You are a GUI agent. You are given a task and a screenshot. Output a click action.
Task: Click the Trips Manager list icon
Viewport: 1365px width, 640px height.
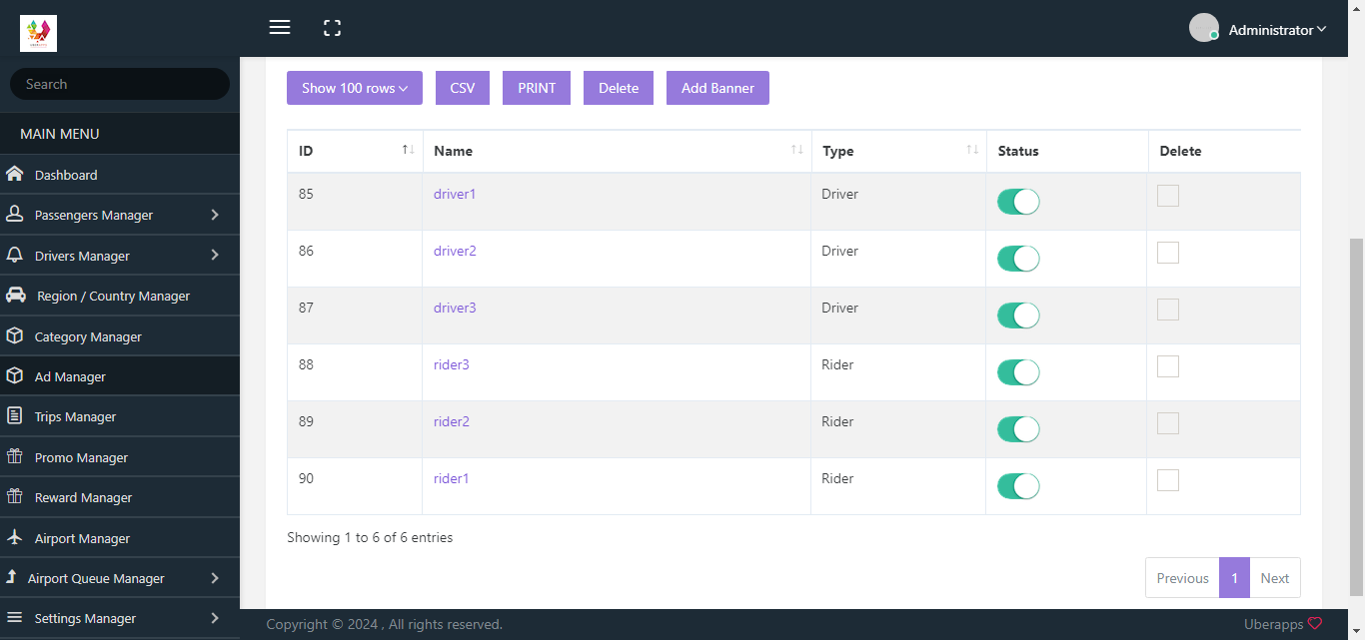15,416
